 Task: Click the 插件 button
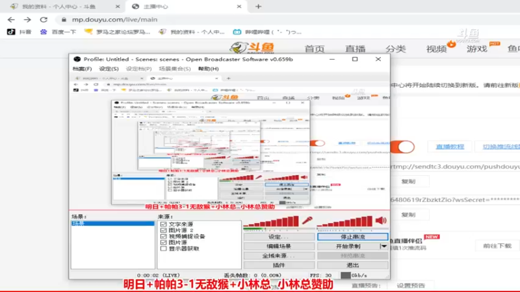[279, 265]
